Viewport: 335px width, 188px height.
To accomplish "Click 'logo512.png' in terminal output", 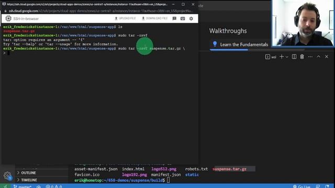I will point(164,169).
